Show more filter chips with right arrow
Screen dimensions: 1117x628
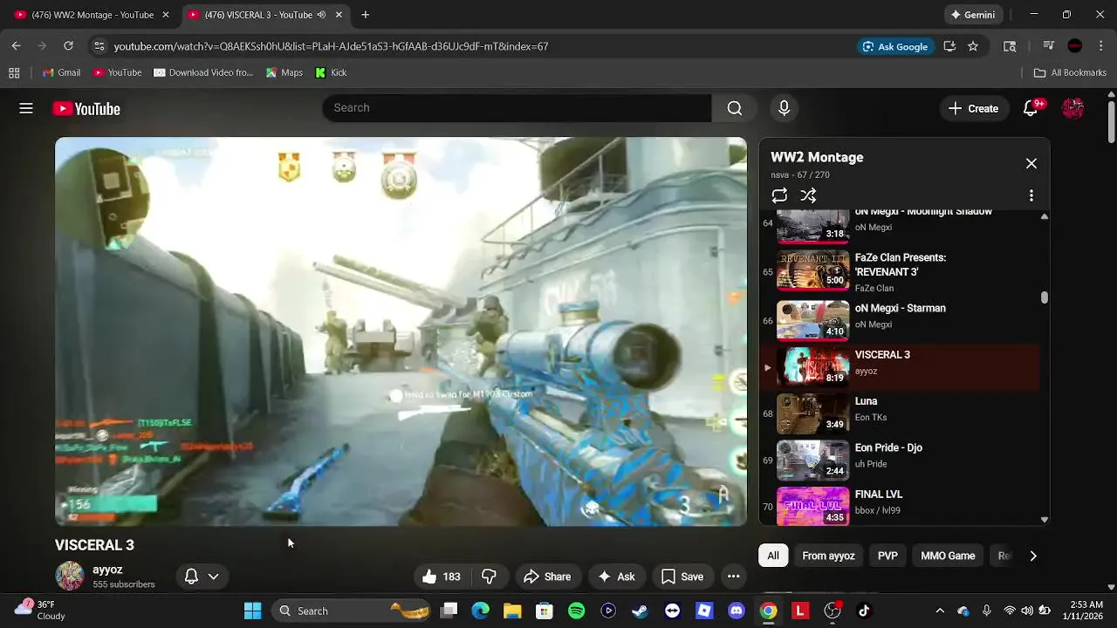click(1033, 556)
